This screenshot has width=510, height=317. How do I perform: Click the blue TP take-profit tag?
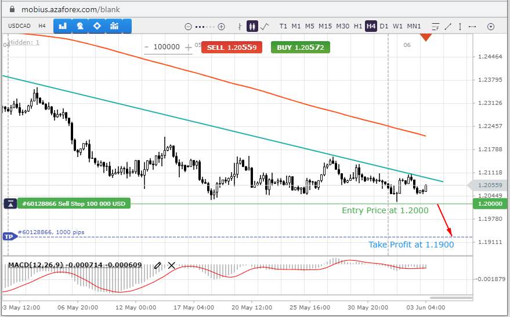(x=9, y=237)
